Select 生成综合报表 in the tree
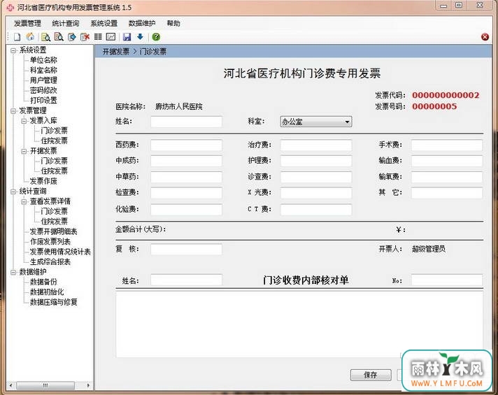498x395 pixels. (50, 262)
